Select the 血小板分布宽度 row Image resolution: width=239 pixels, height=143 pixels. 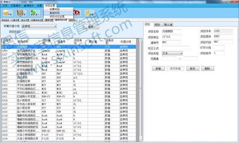(69, 112)
